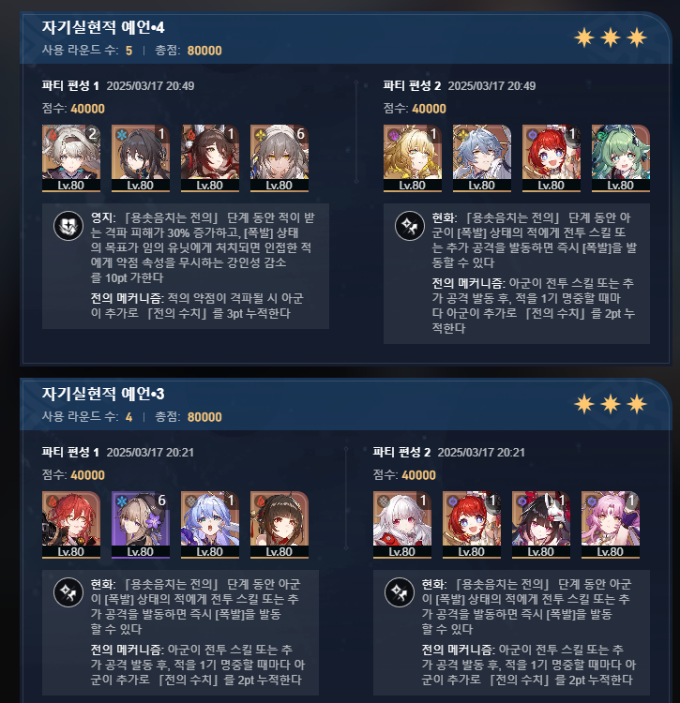Select the dark-haired ice character in 예언•4
The width and height of the screenshot is (680, 703).
141,158
